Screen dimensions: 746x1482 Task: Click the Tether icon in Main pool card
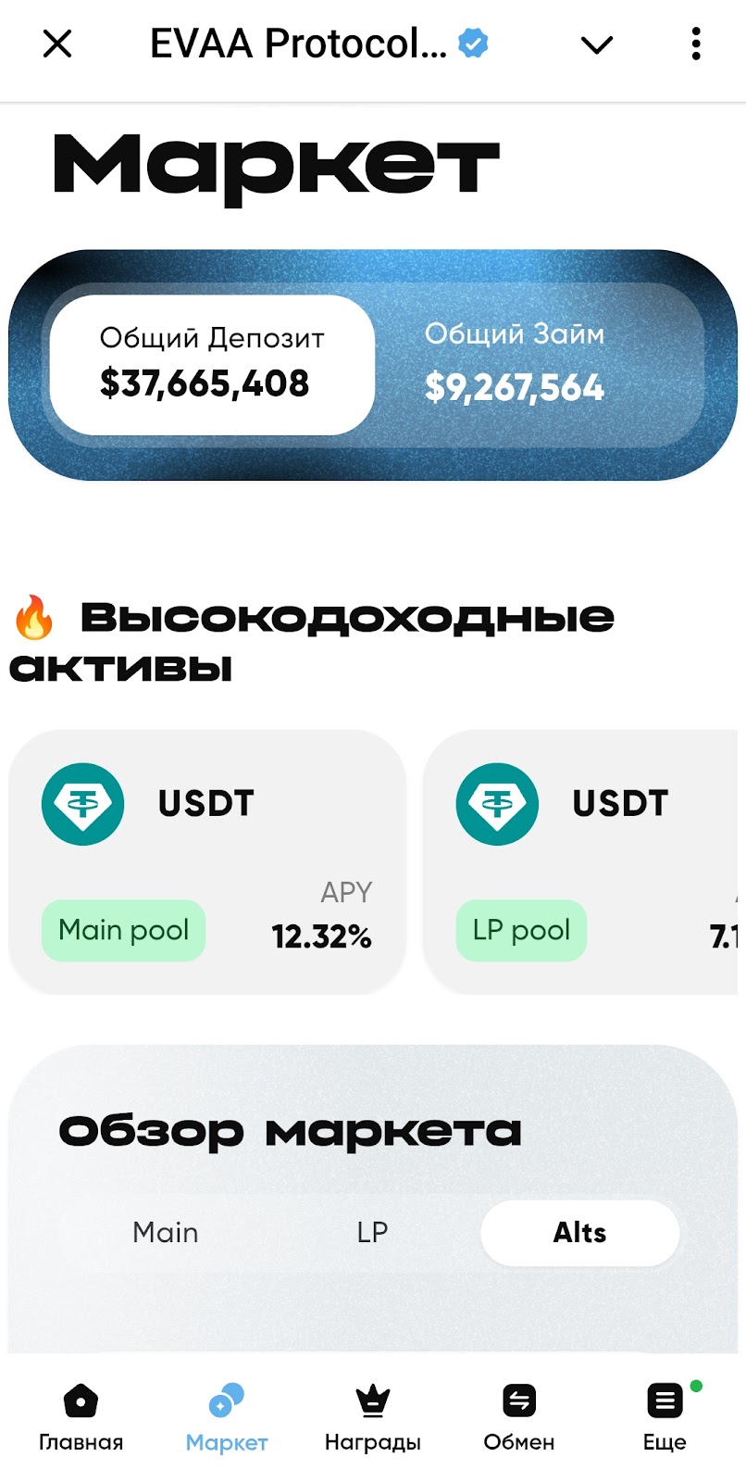83,803
